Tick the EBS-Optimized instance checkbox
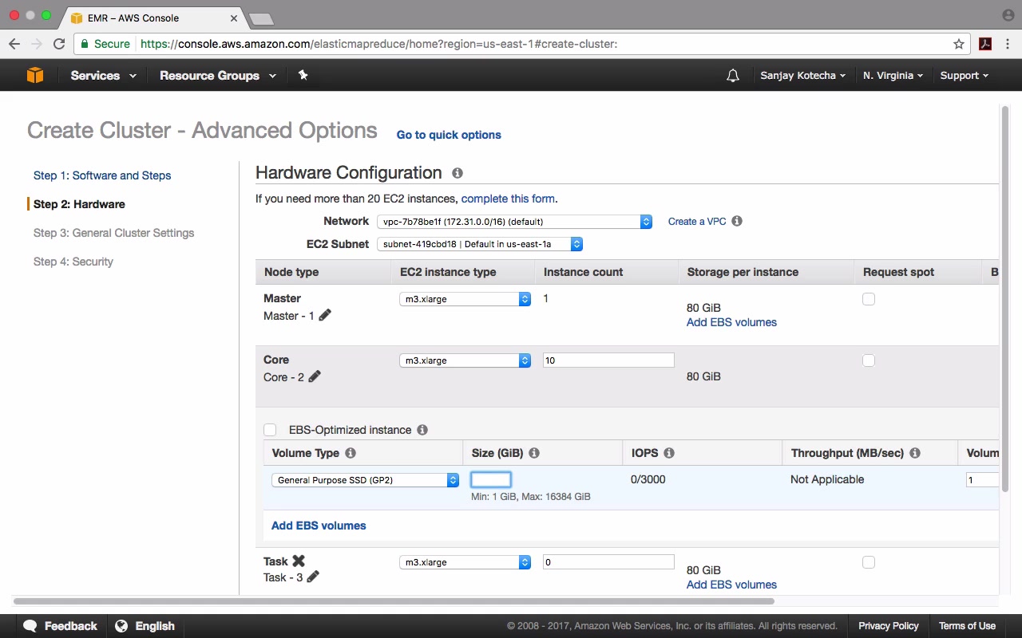 [270, 430]
